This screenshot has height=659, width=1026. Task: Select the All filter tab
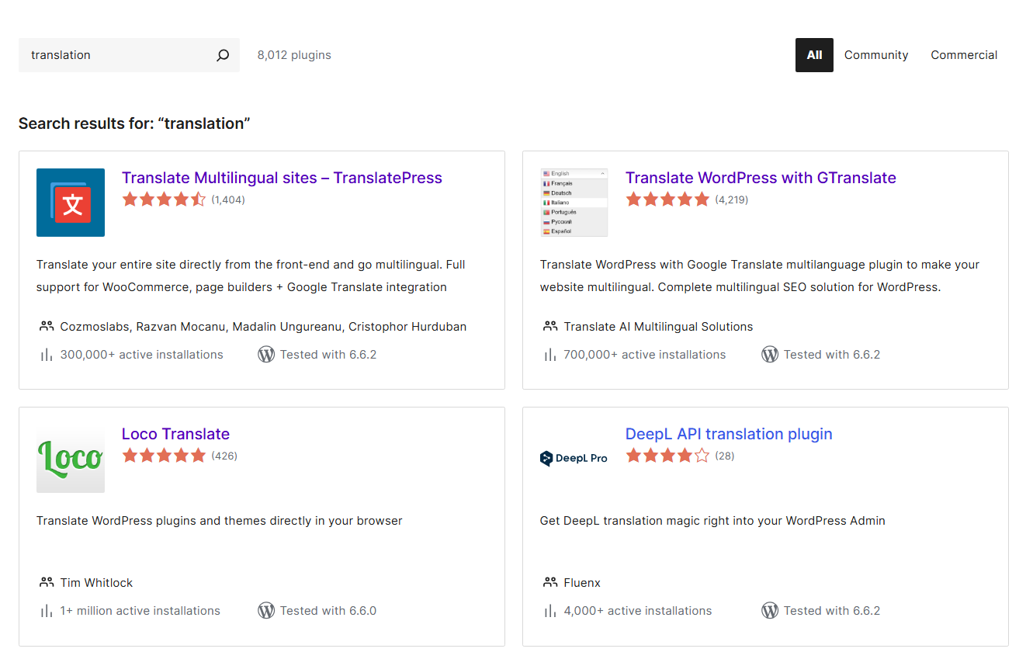[814, 55]
